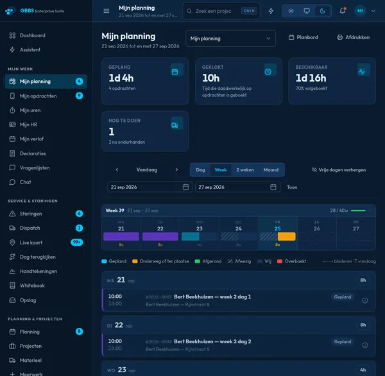Open the GBBS Enterprise Suite logo

(35, 11)
